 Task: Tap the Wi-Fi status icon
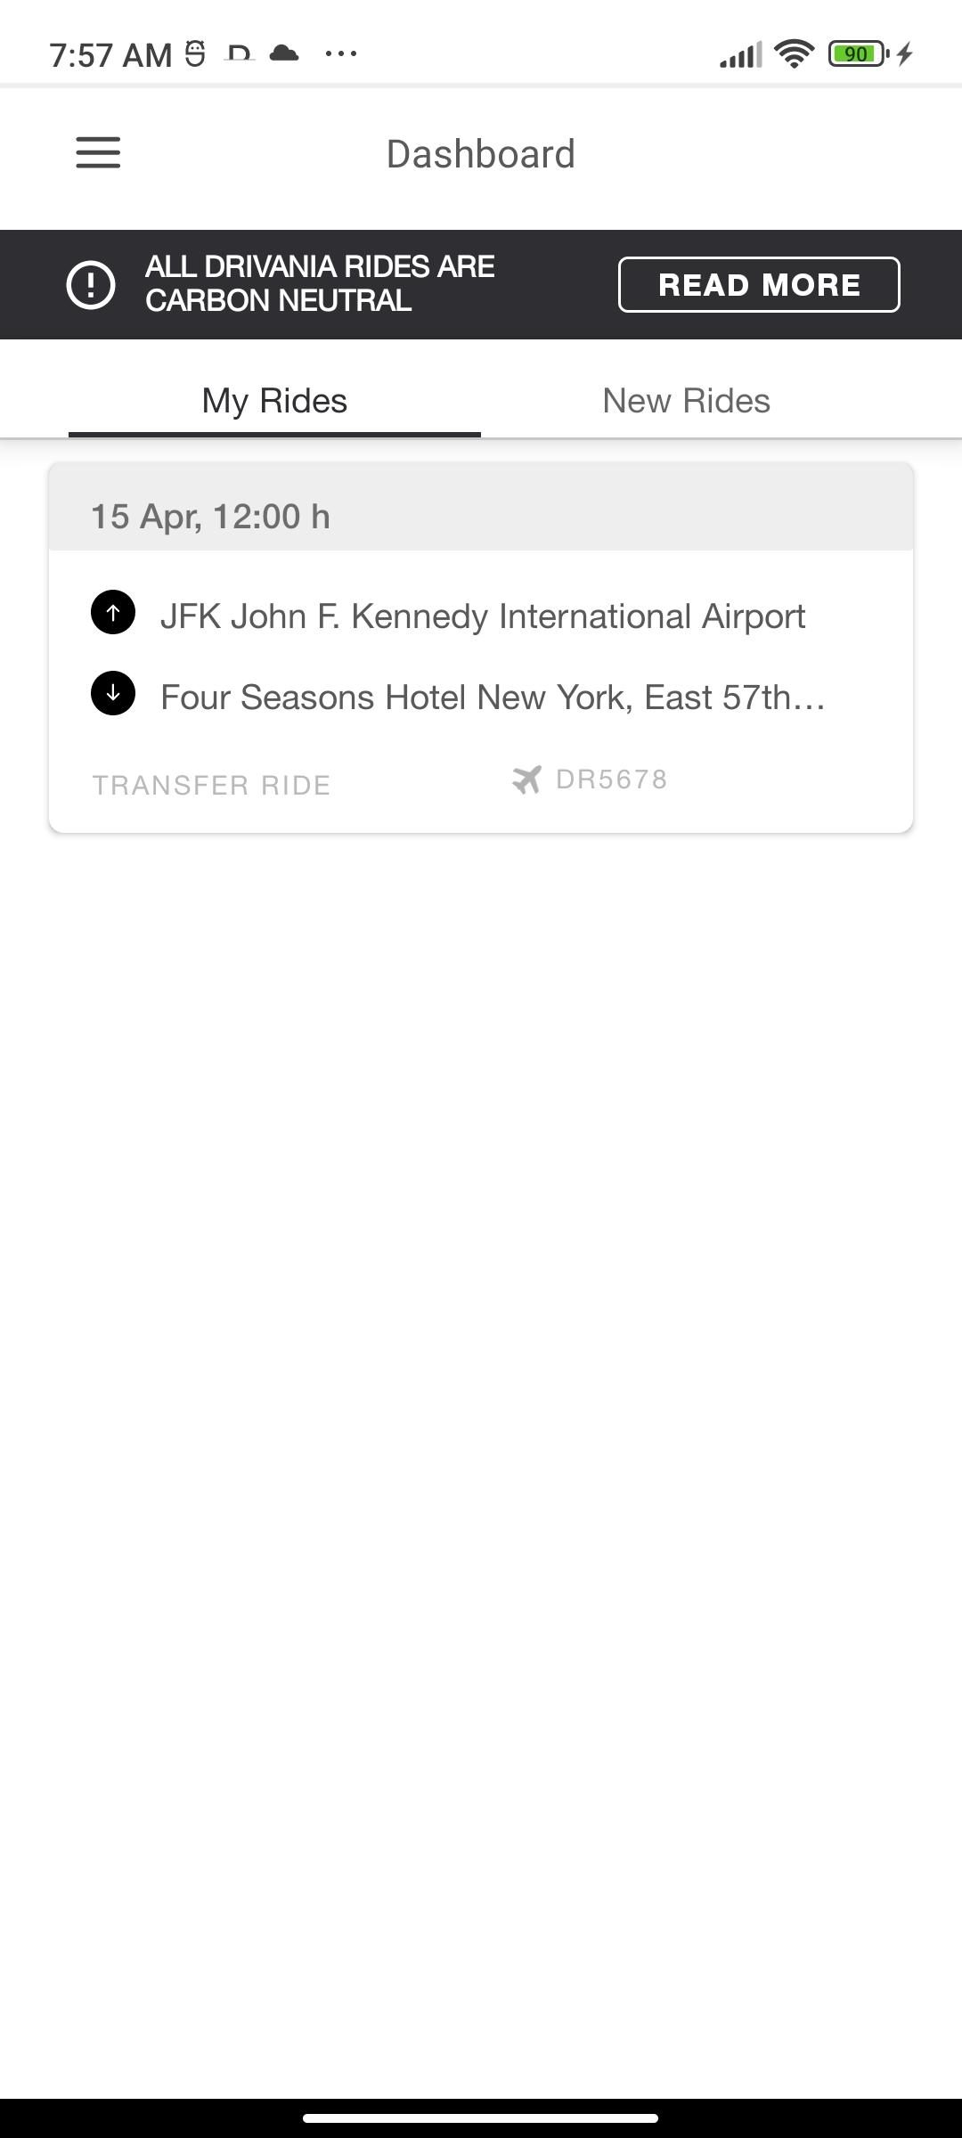pos(794,54)
